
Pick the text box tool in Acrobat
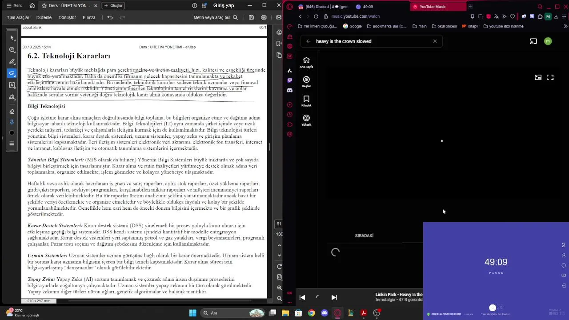coord(12,85)
